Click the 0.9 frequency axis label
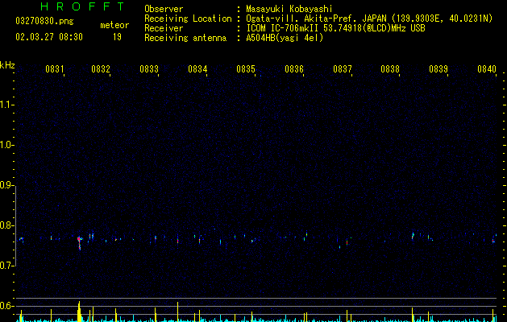Screen dimensions: 507x322 pos(6,185)
